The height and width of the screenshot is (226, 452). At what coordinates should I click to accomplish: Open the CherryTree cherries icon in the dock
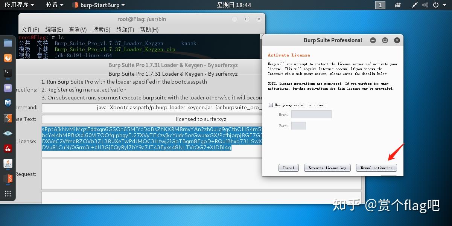click(x=8, y=148)
